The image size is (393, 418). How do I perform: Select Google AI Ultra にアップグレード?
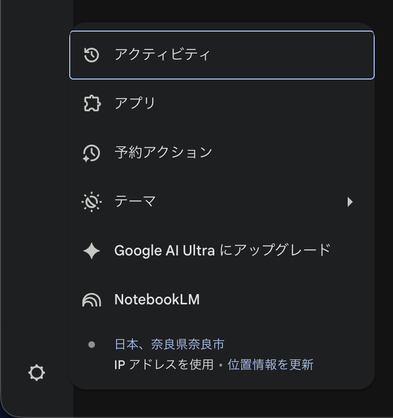(222, 250)
